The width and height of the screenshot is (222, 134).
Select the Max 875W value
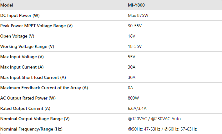coord(138,15)
